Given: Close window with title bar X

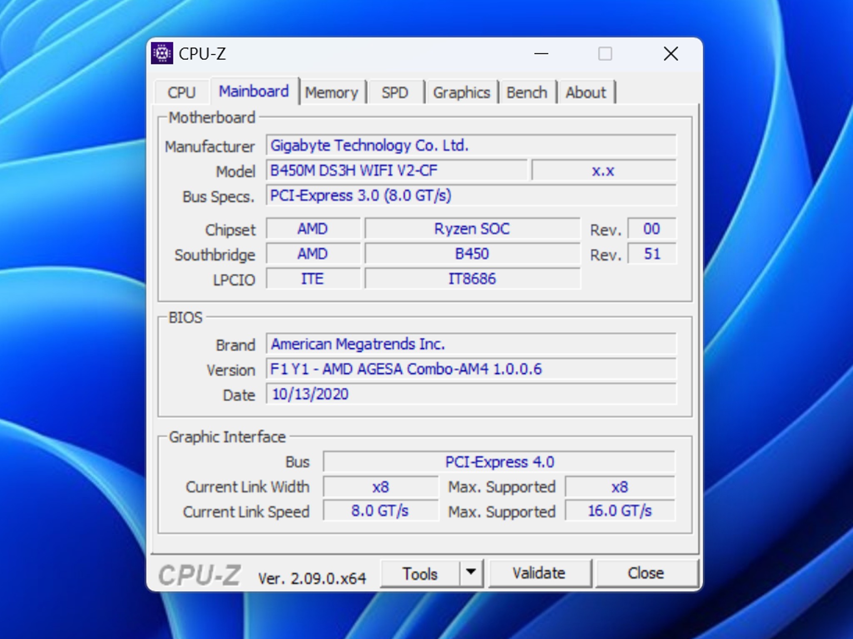Looking at the screenshot, I should pos(671,54).
